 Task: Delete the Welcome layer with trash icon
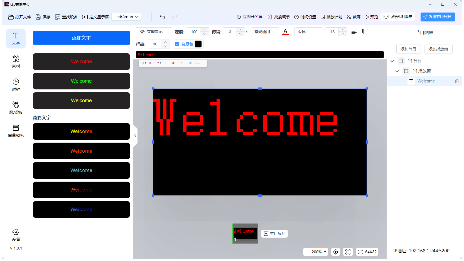(x=456, y=81)
